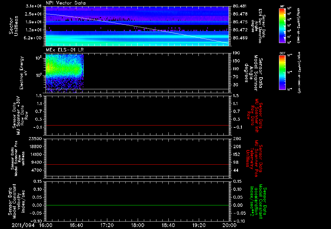The height and width of the screenshot is (229, 331).
Task: Click the white sun elevation line
Action: tap(137, 27)
